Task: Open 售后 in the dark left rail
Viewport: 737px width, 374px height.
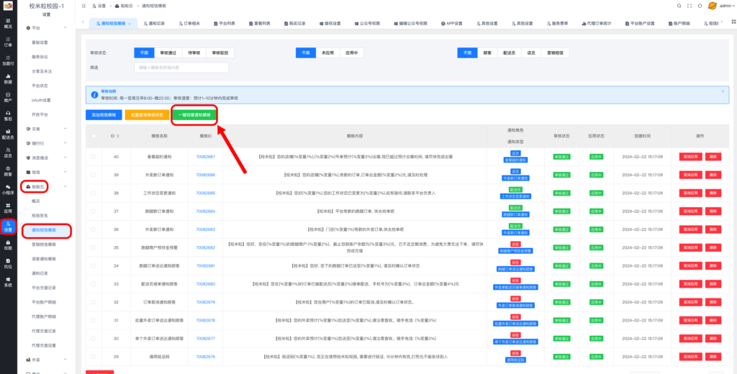Action: coord(8,115)
